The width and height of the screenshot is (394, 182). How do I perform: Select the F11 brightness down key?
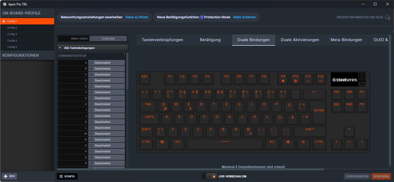308,78
